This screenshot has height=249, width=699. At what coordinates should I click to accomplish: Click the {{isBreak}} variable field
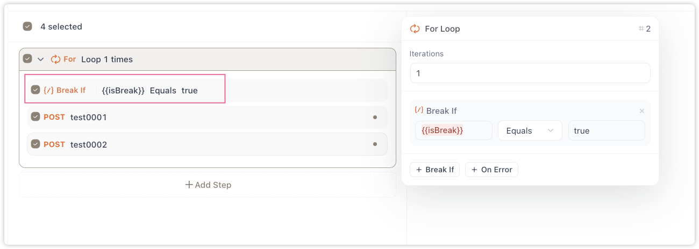click(453, 130)
